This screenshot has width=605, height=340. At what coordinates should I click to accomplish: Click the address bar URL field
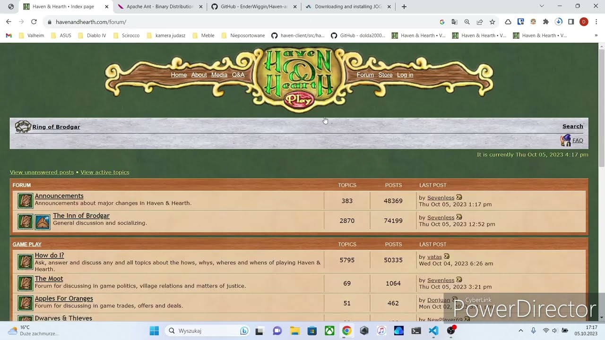click(243, 22)
